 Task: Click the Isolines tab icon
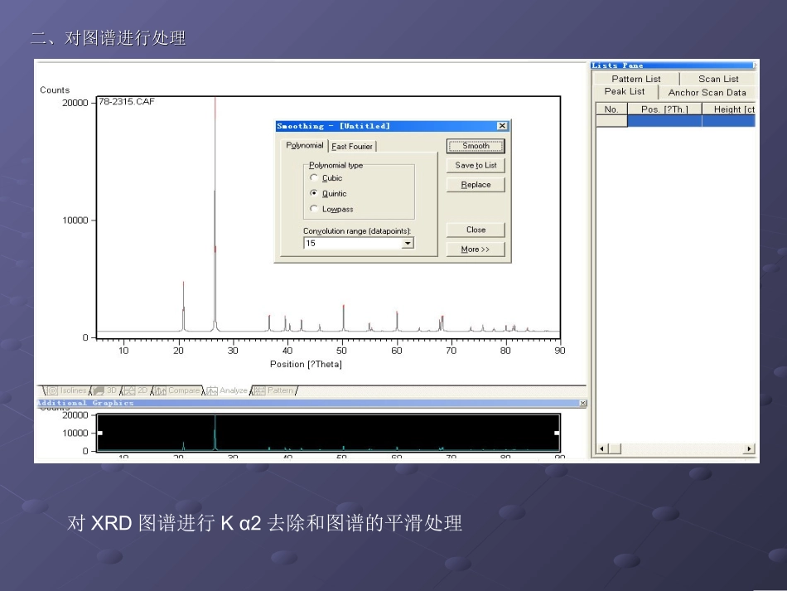(x=53, y=390)
